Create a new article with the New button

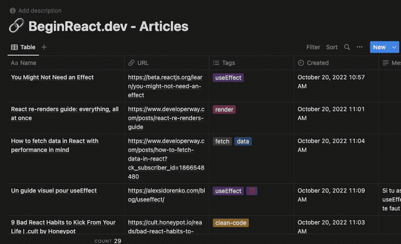point(379,47)
